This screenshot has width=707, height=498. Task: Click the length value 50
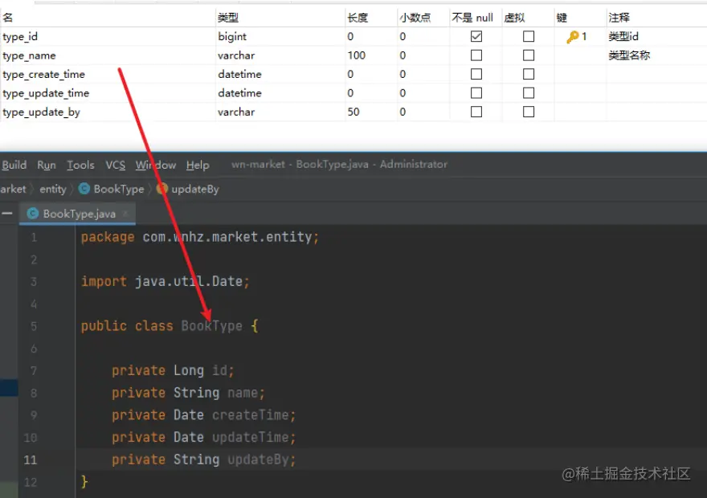point(353,112)
